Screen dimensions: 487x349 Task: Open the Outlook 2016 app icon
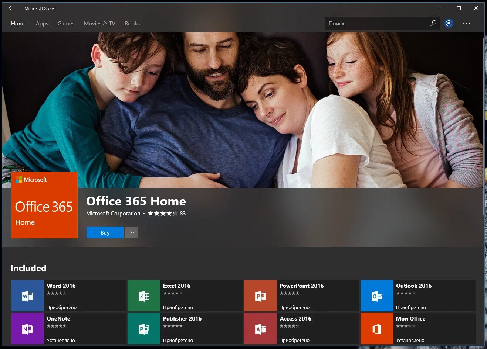[x=377, y=296]
